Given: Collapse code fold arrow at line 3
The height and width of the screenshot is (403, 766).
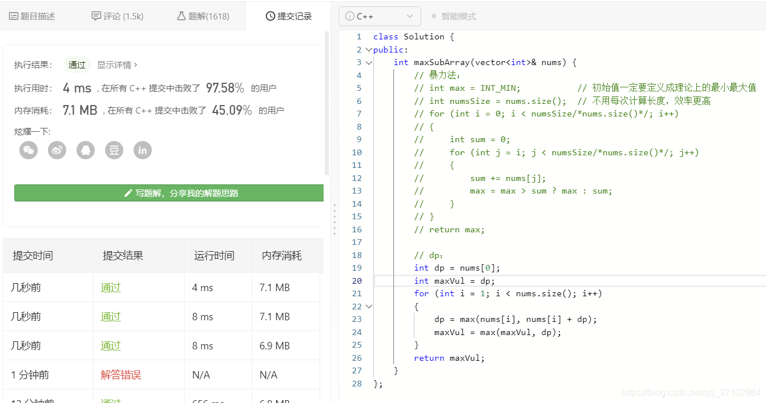Looking at the screenshot, I should pyautogui.click(x=368, y=62).
